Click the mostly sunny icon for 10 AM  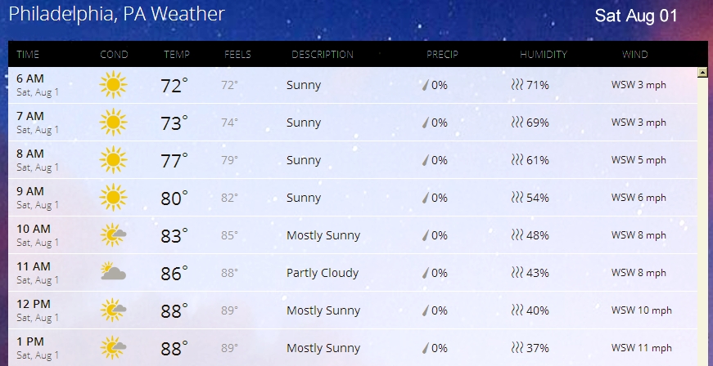point(113,235)
